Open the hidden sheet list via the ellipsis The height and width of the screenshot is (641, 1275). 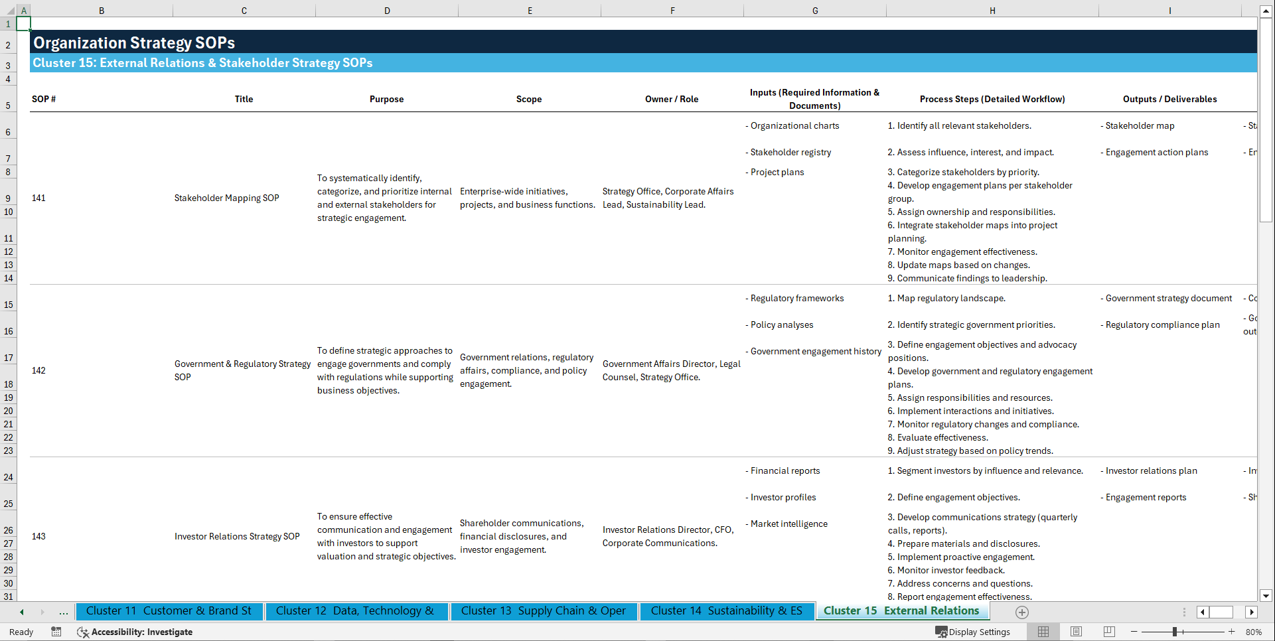coord(63,612)
